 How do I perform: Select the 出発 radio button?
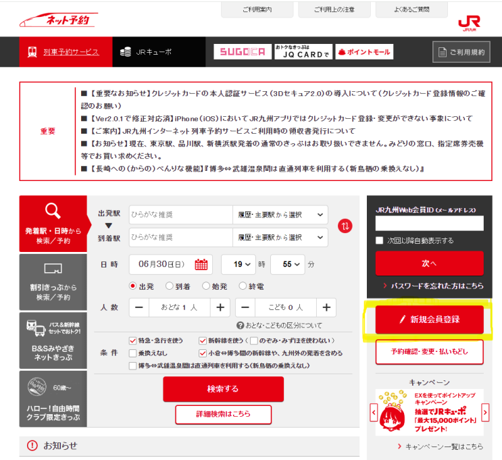(x=132, y=286)
